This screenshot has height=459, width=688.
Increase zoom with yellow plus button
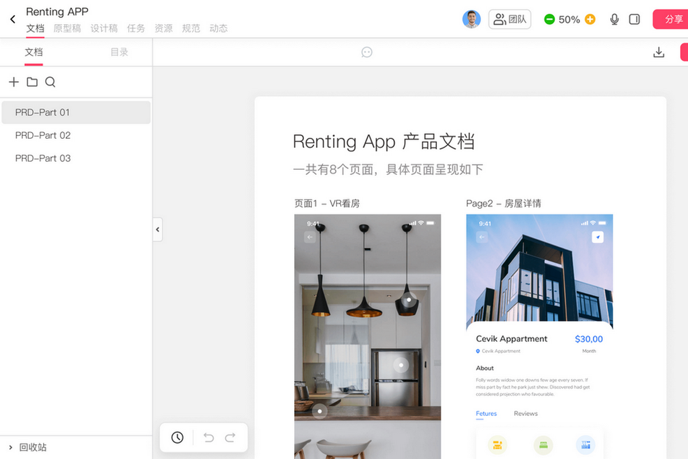click(590, 20)
